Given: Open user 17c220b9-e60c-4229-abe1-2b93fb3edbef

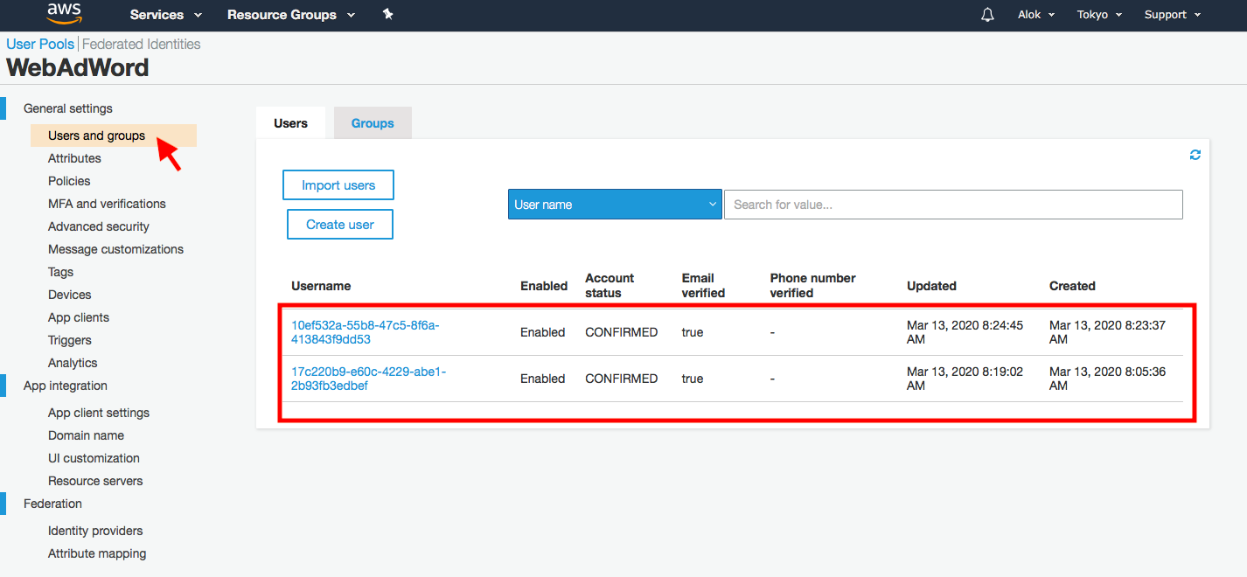Looking at the screenshot, I should coord(368,379).
